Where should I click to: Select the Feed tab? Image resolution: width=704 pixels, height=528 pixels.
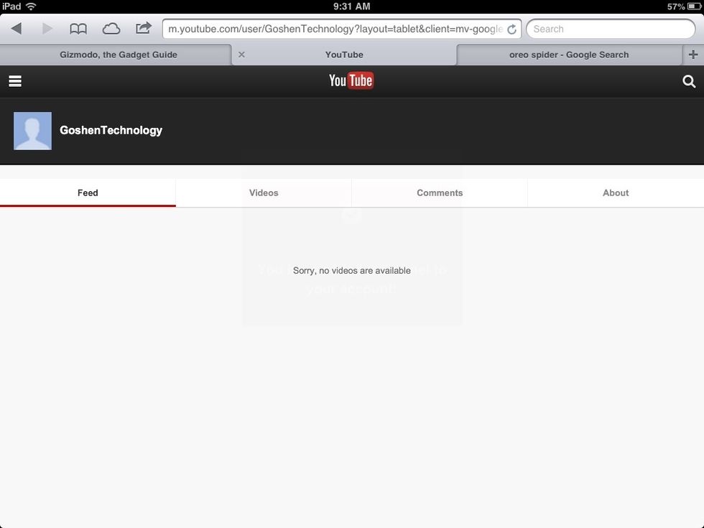88,193
